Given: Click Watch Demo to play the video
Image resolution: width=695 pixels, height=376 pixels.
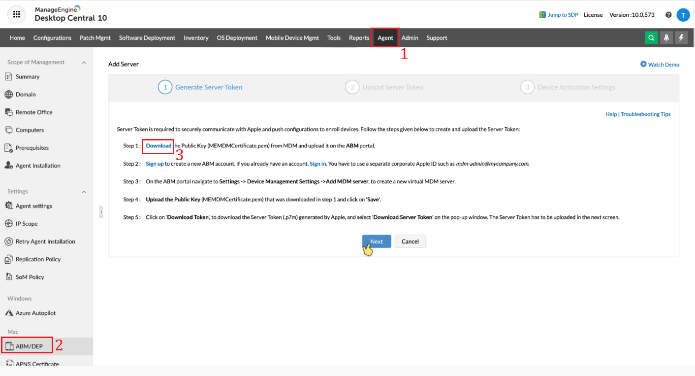Looking at the screenshot, I should 660,64.
